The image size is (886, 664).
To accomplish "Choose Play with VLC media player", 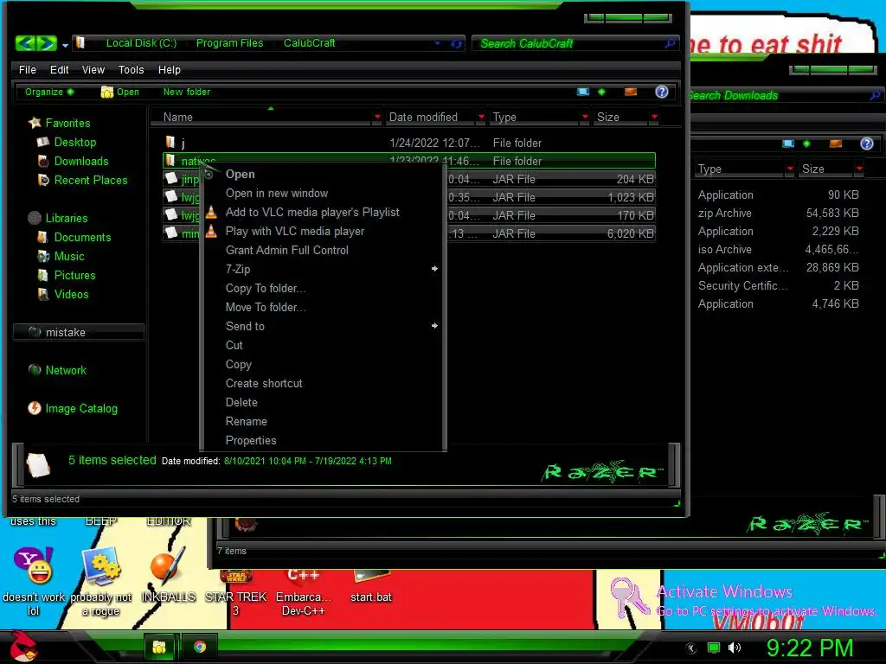I will click(x=323, y=232).
